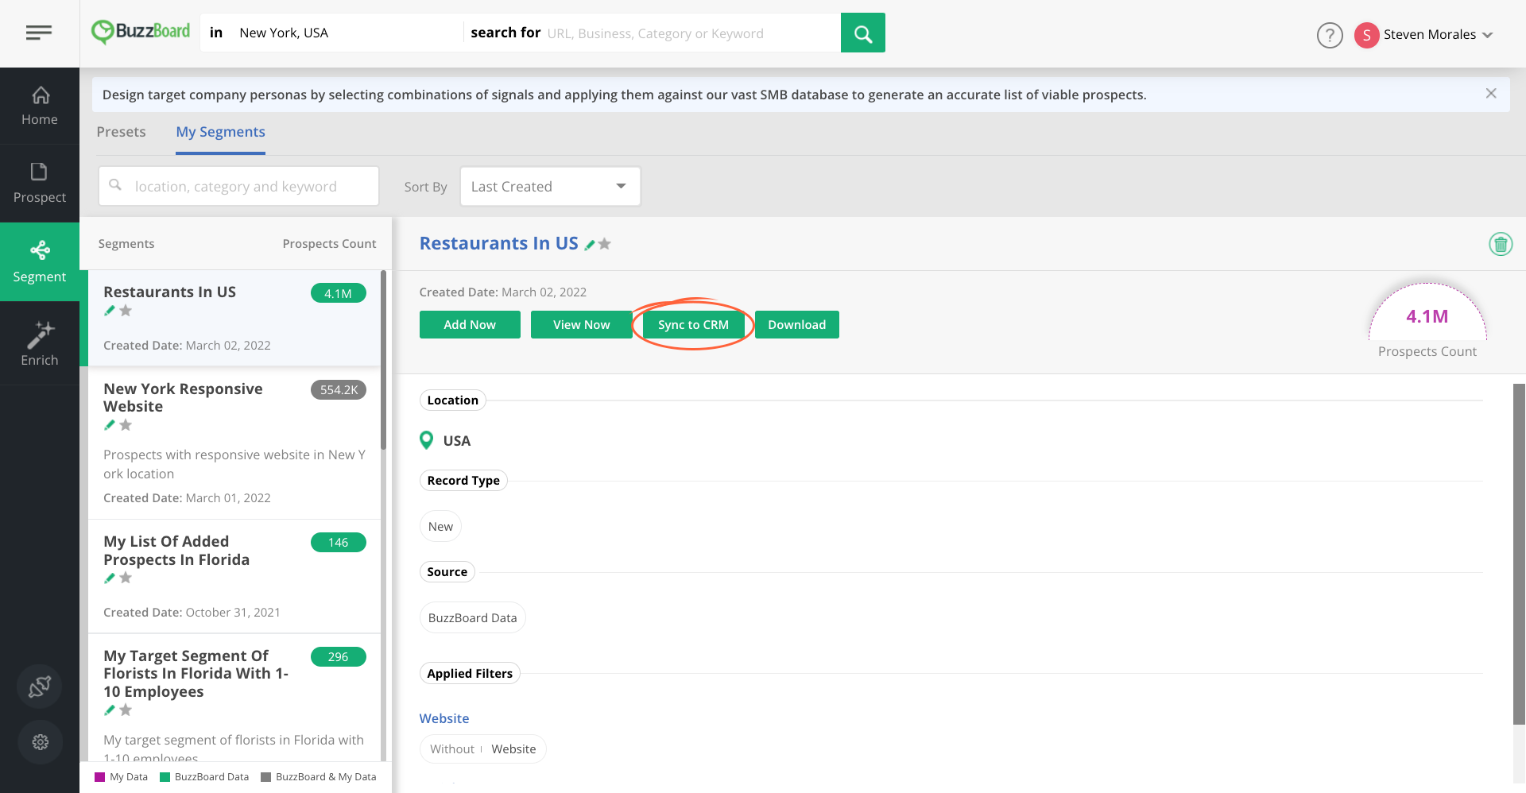
Task: Toggle star under New York Responsive Website
Action: (x=126, y=425)
